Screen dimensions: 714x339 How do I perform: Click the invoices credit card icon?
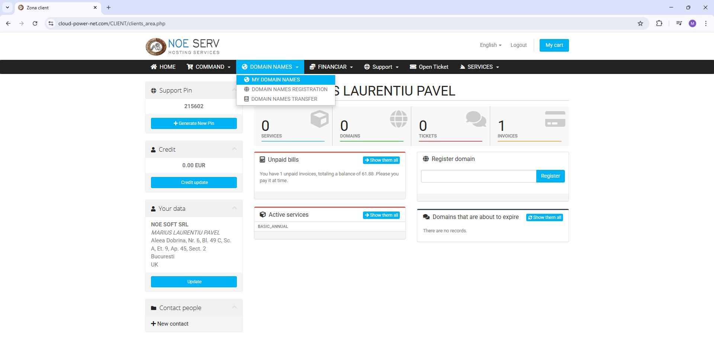coord(555,119)
